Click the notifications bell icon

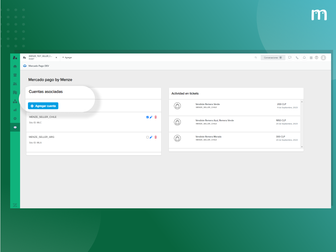tap(304, 57)
